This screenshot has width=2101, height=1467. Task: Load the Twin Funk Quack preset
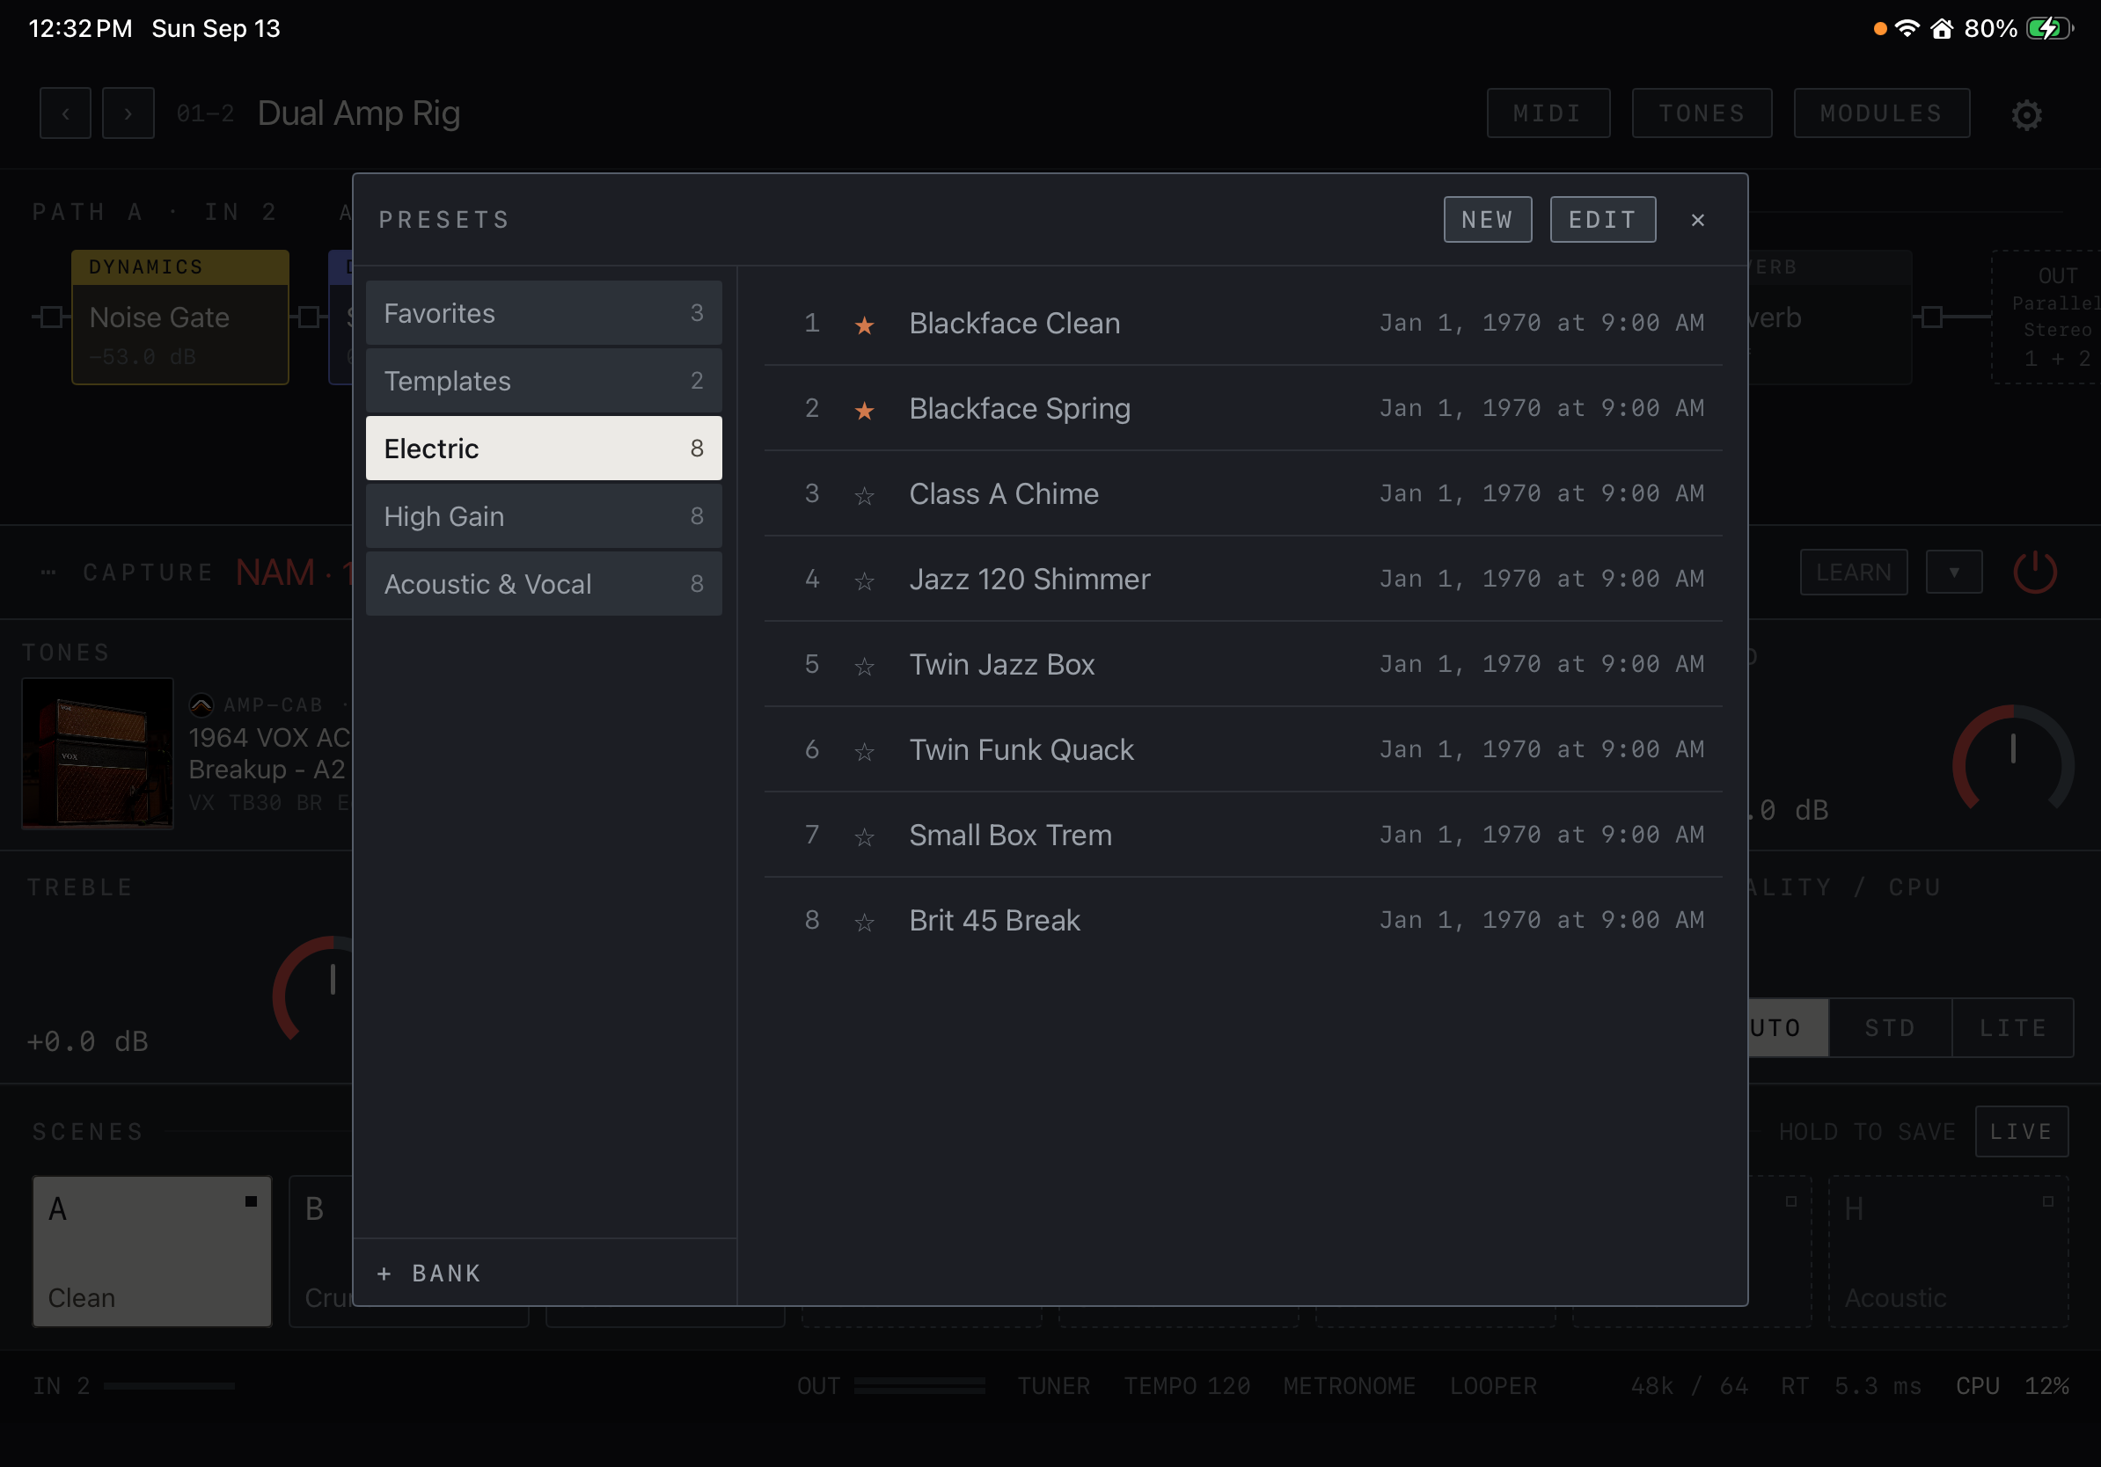[1242, 750]
